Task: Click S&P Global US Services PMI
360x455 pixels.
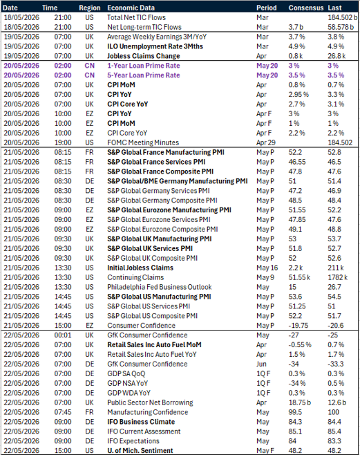Action: 149,306
